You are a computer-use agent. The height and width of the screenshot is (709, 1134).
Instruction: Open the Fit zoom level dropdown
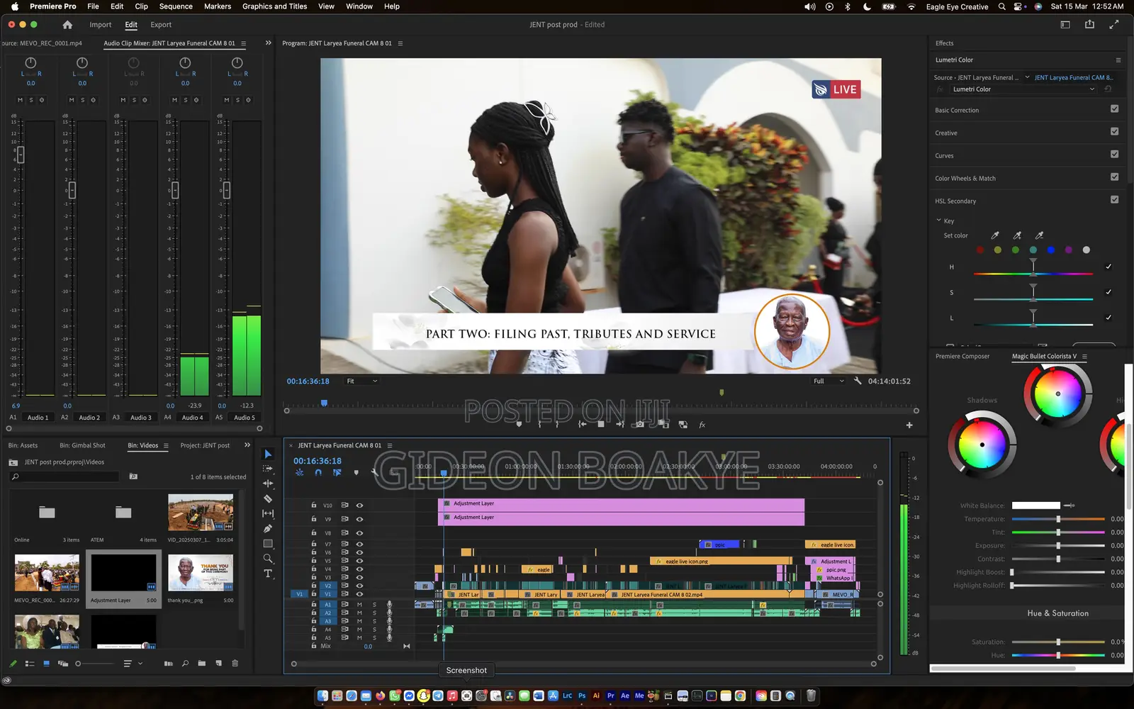tap(362, 381)
